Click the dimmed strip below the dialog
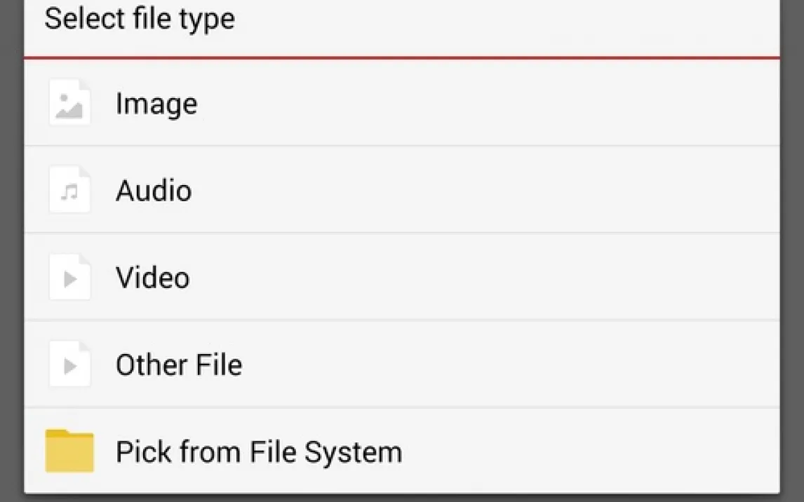The width and height of the screenshot is (804, 502). (x=401, y=498)
